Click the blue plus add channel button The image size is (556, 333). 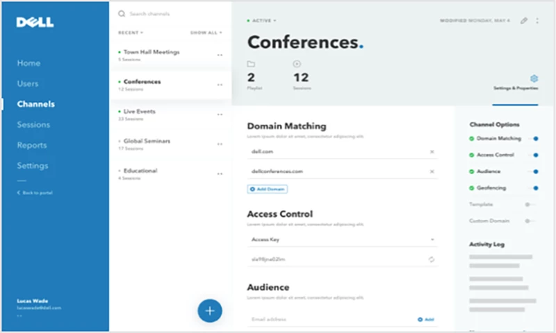click(209, 310)
